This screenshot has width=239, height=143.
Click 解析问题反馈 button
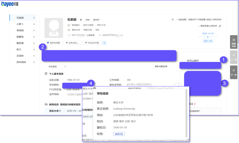tap(161, 66)
